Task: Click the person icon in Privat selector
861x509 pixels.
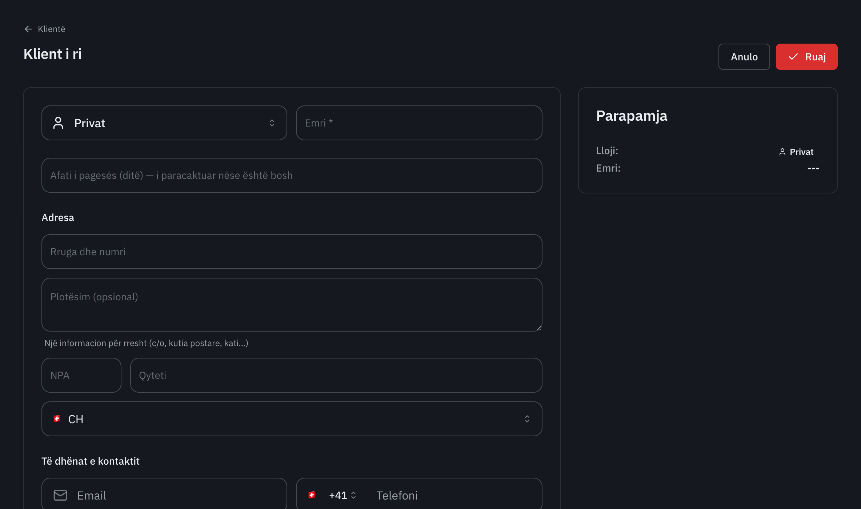Action: [58, 123]
